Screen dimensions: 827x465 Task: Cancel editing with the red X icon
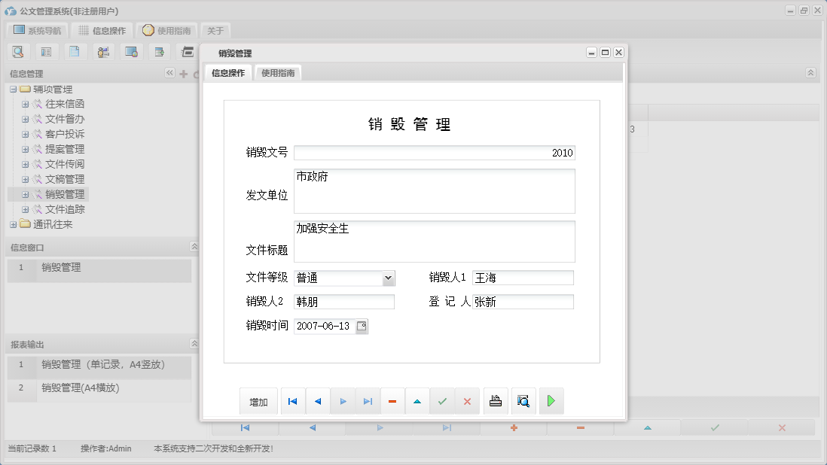pos(467,400)
